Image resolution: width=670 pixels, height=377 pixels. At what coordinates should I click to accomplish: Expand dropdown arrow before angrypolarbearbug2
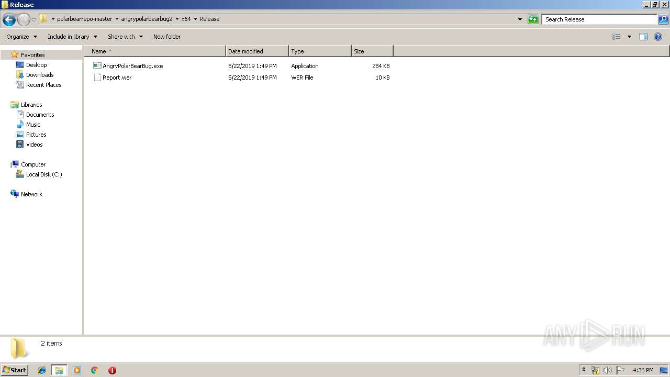click(x=117, y=19)
